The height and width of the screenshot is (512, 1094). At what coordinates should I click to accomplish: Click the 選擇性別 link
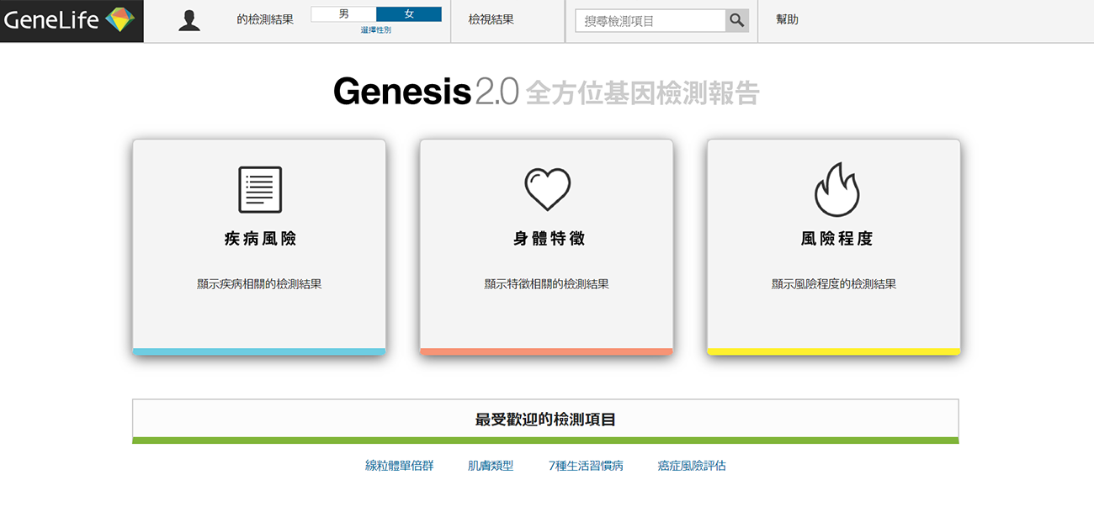(376, 30)
